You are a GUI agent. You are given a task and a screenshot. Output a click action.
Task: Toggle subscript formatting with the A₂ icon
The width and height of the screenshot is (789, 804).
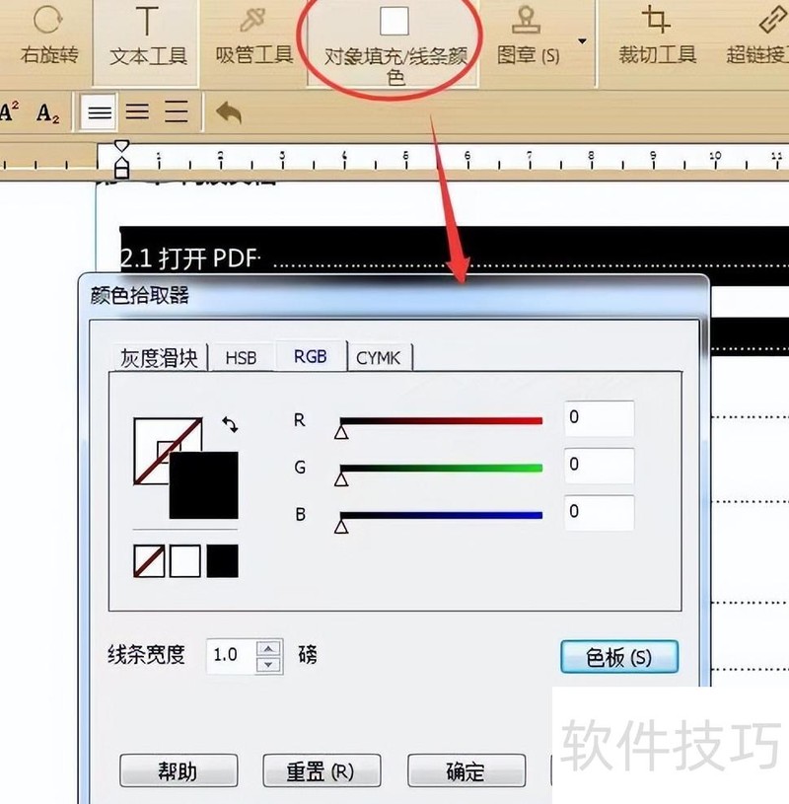click(46, 111)
